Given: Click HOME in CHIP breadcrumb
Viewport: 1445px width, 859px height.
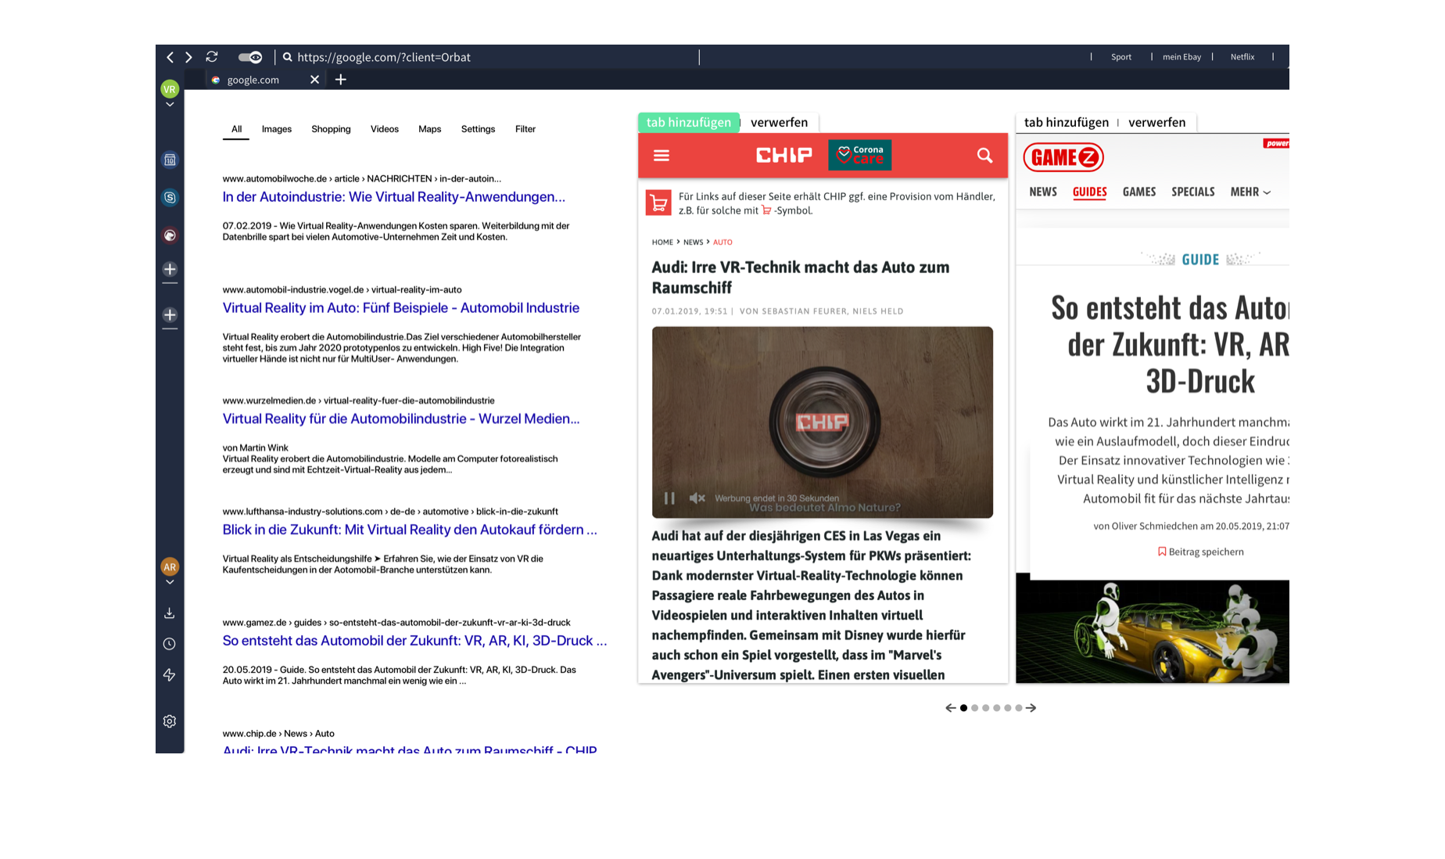Looking at the screenshot, I should click(662, 243).
